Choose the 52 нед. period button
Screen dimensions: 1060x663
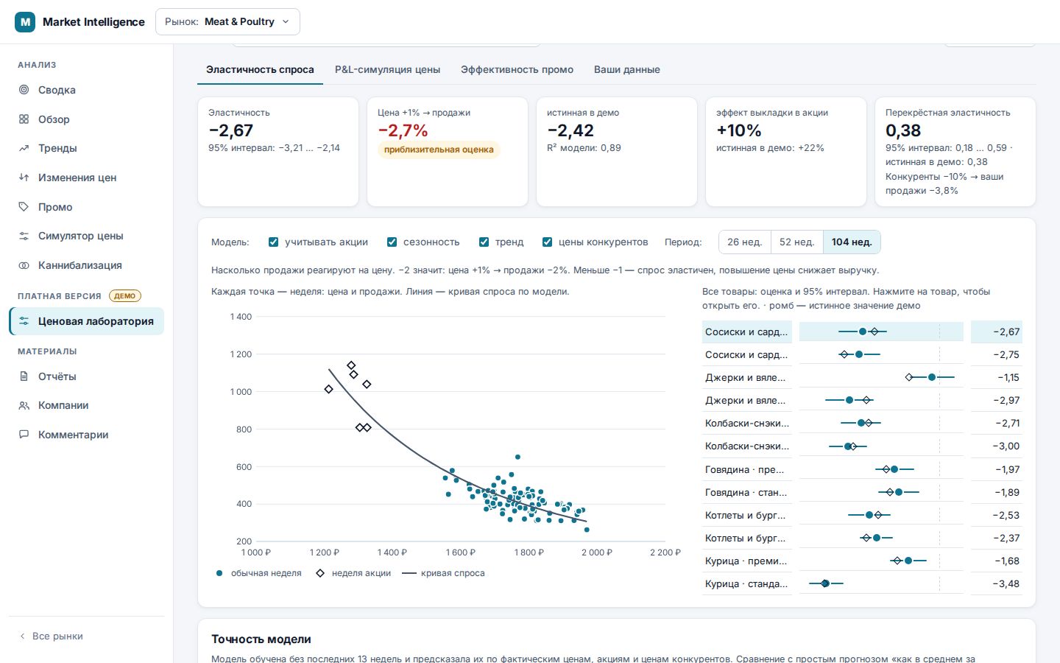pyautogui.click(x=796, y=242)
